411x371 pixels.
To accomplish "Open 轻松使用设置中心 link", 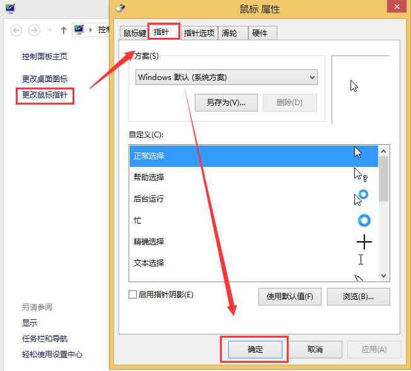I will coord(52,355).
